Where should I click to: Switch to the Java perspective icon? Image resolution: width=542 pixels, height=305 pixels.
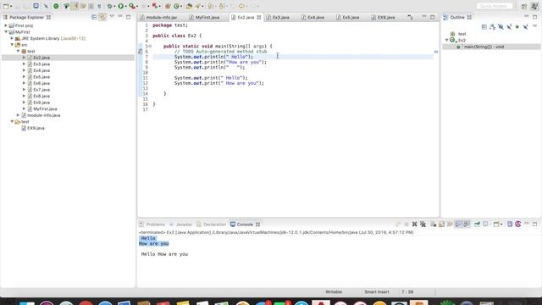534,6
